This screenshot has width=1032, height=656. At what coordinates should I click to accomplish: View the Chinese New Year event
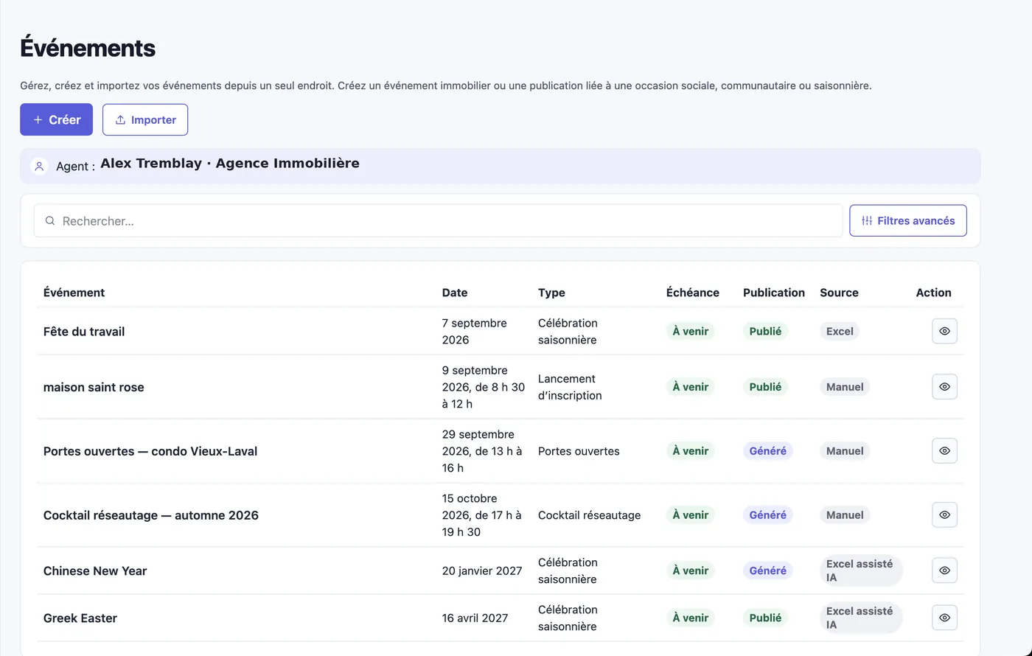[x=944, y=570]
